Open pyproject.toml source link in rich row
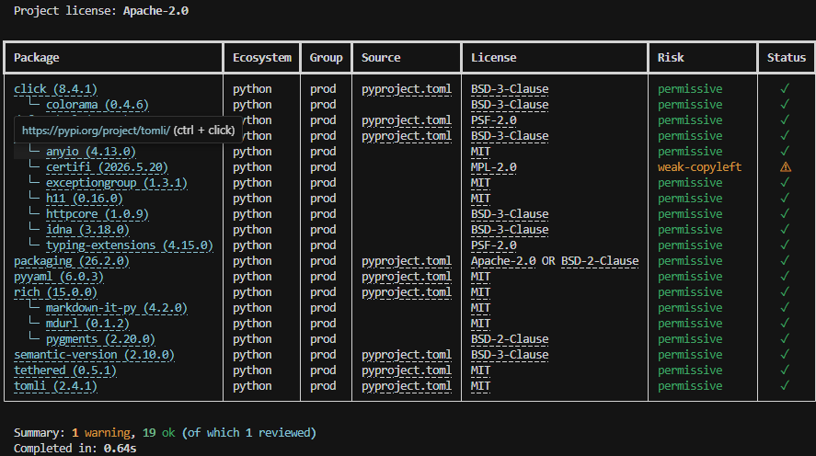Image resolution: width=816 pixels, height=456 pixels. [407, 291]
